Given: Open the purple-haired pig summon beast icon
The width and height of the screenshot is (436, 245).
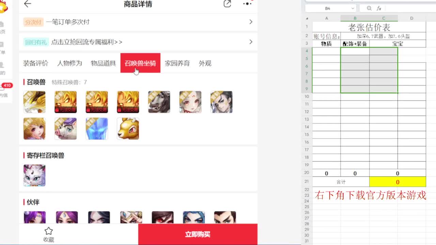Looking at the screenshot, I should point(66,129).
